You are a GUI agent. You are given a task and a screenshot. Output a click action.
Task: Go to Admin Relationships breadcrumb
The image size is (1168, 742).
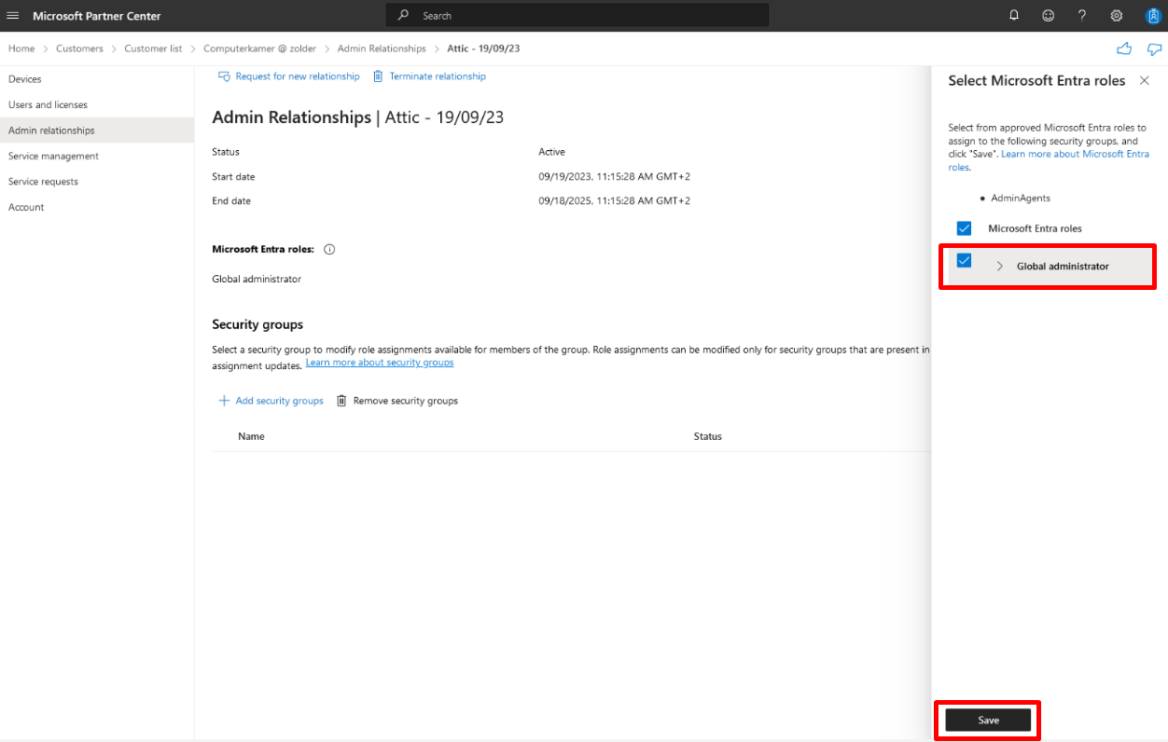382,48
